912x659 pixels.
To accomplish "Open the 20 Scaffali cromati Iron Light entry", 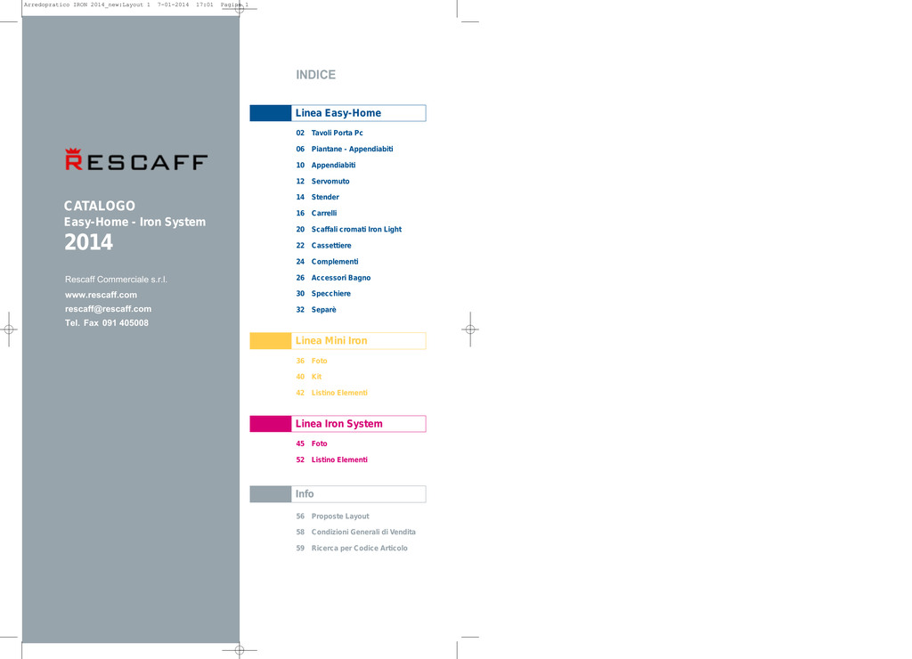I will tap(349, 229).
